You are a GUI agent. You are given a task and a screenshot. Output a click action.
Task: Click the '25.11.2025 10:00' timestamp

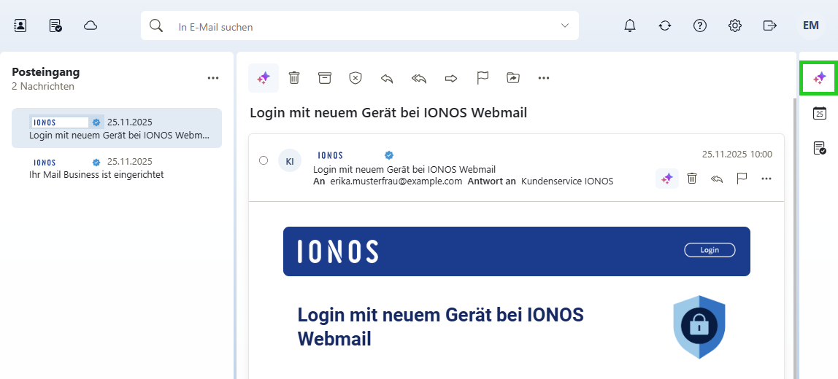(x=737, y=155)
